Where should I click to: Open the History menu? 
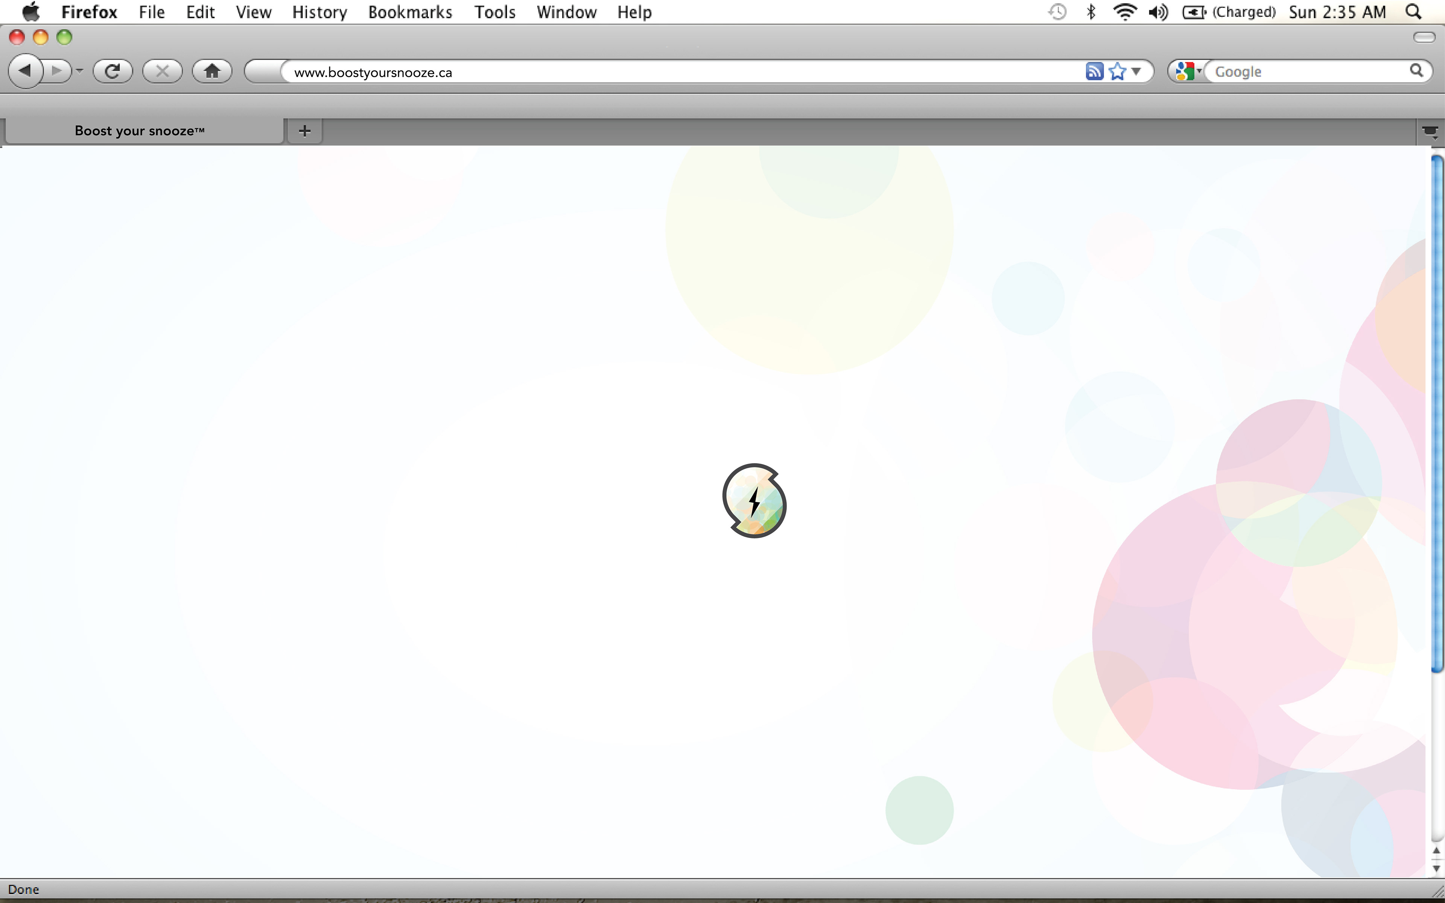[319, 12]
